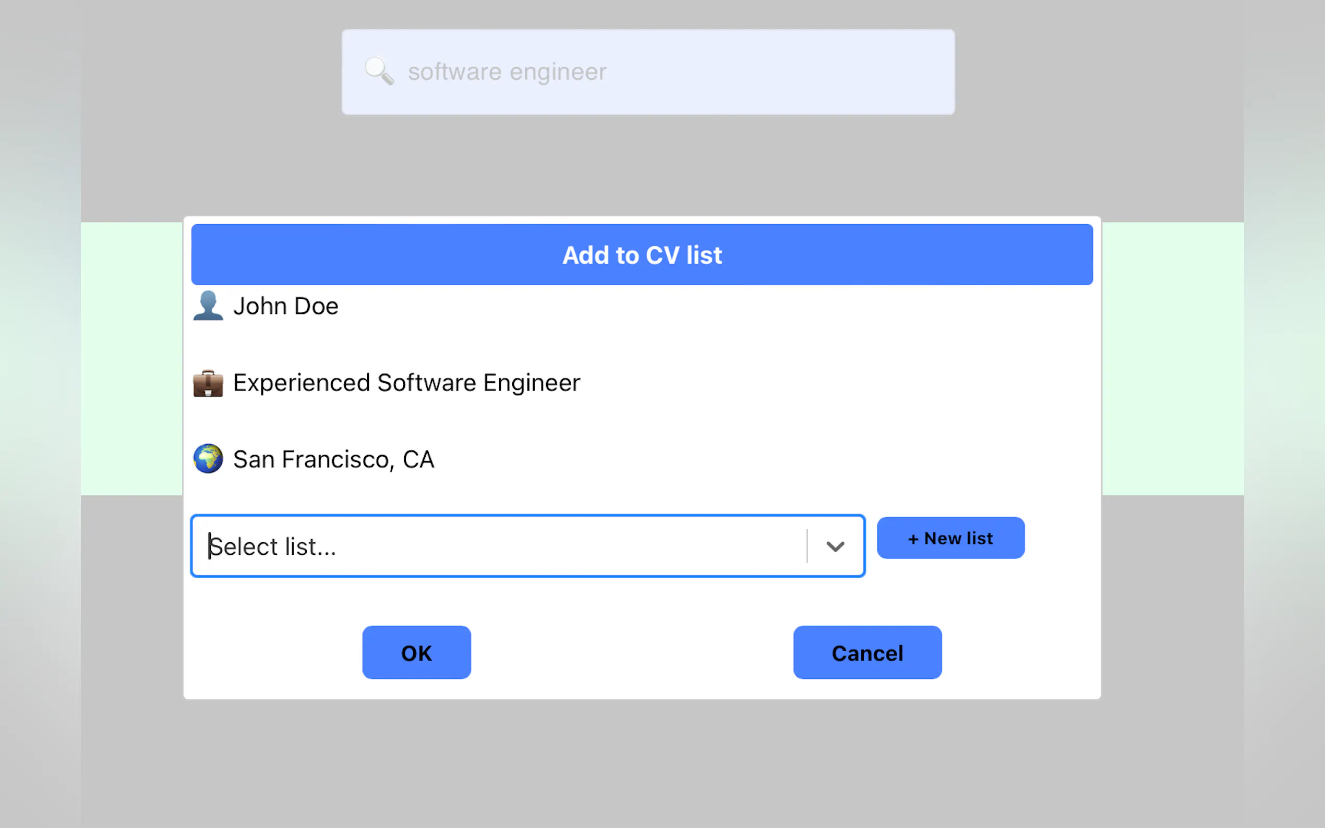
Task: Click 'Experienced Software Engineer' title text
Action: 406,383
